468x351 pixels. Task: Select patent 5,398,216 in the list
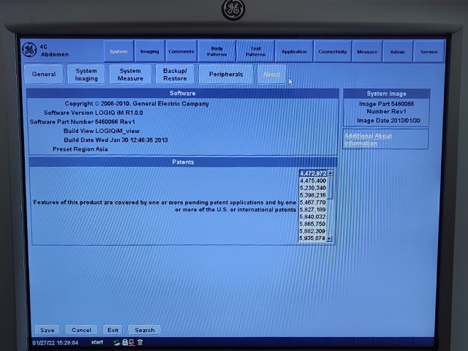coord(313,195)
